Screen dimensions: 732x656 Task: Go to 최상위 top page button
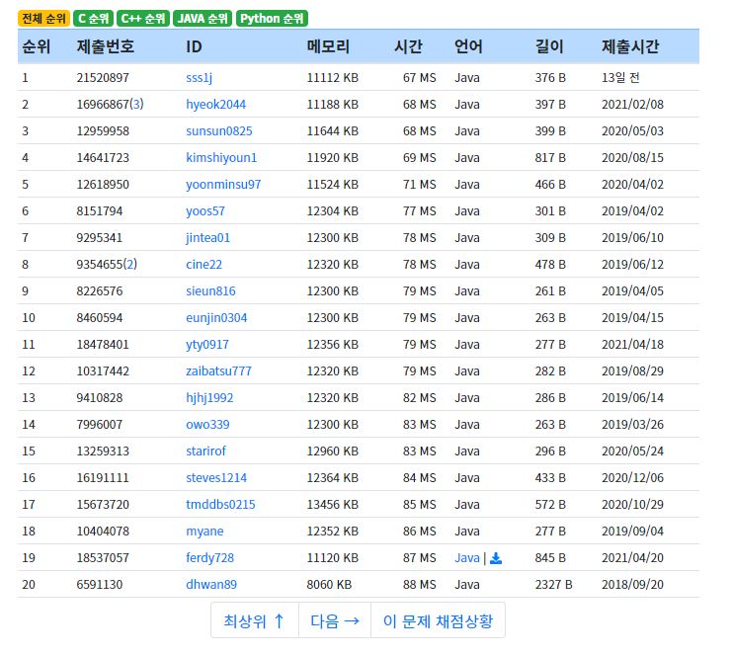(255, 620)
